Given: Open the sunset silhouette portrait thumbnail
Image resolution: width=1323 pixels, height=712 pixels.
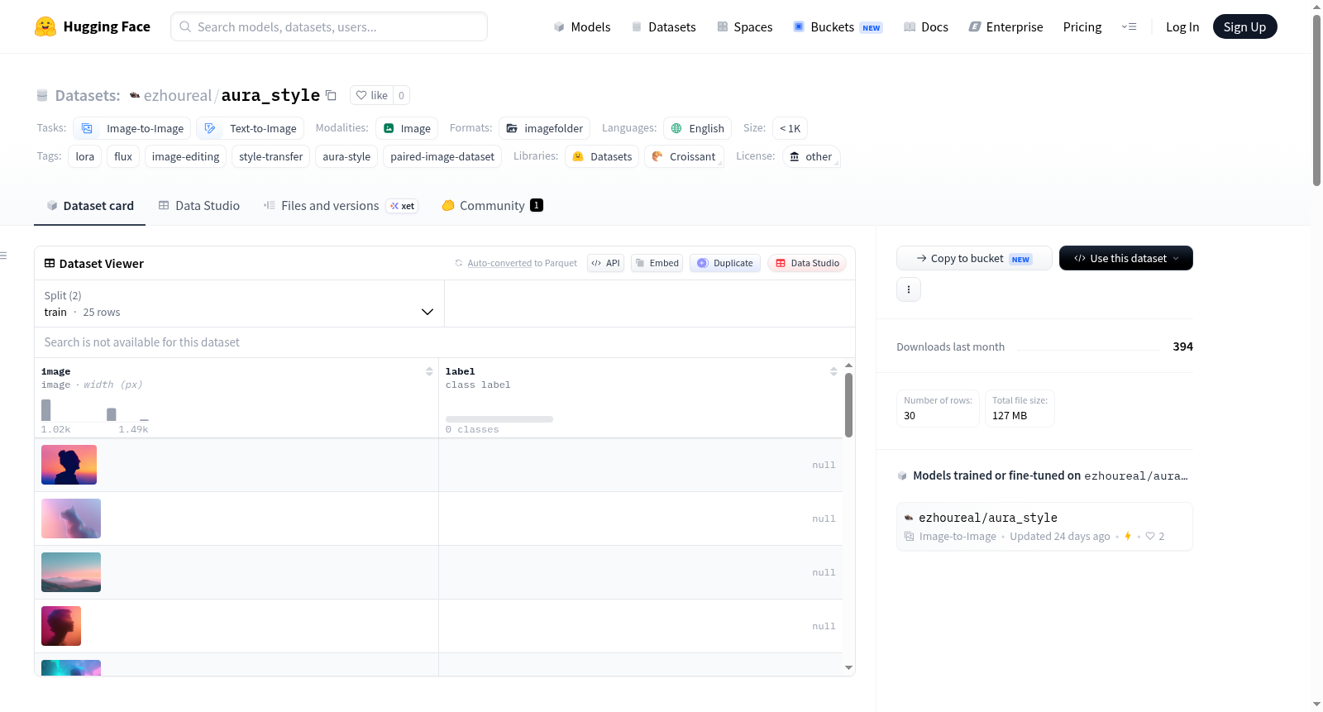Looking at the screenshot, I should click(x=69, y=465).
